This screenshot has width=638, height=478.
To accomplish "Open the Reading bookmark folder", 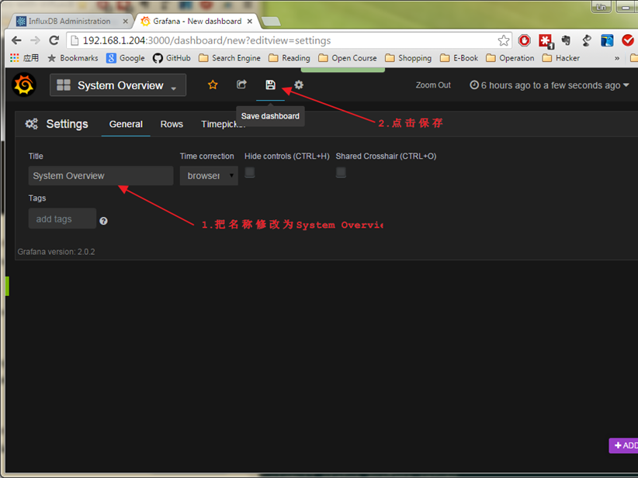I will point(290,58).
